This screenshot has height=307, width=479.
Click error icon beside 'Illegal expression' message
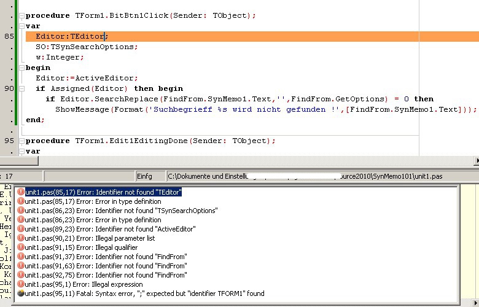click(21, 284)
